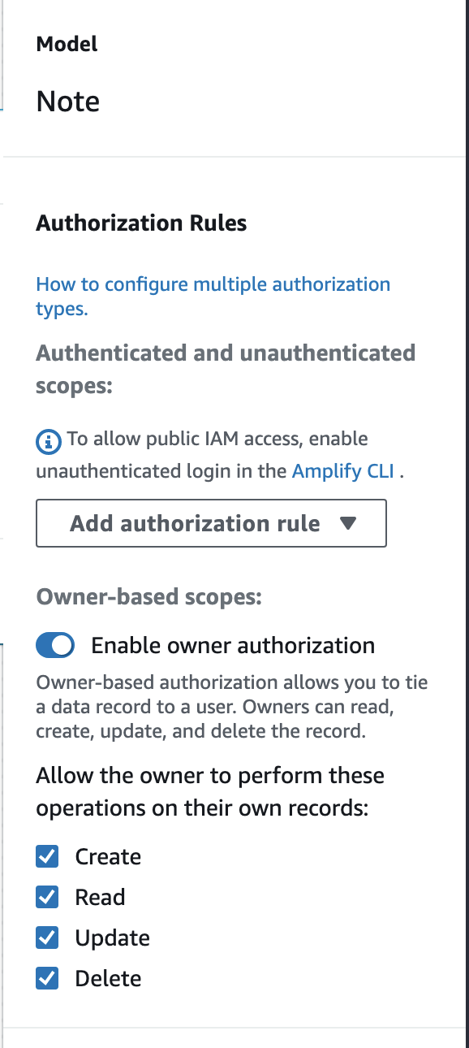Toggle the Enable owner authorization switch
The height and width of the screenshot is (1048, 469).
(x=55, y=646)
